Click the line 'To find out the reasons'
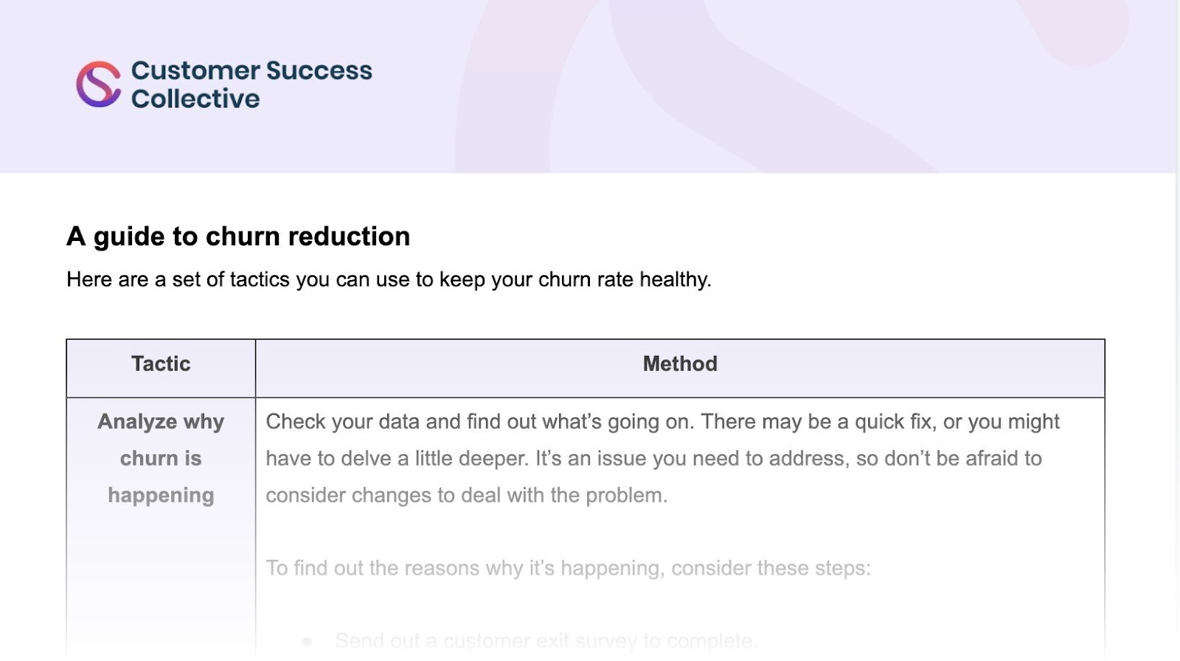1180x661 pixels. (568, 568)
